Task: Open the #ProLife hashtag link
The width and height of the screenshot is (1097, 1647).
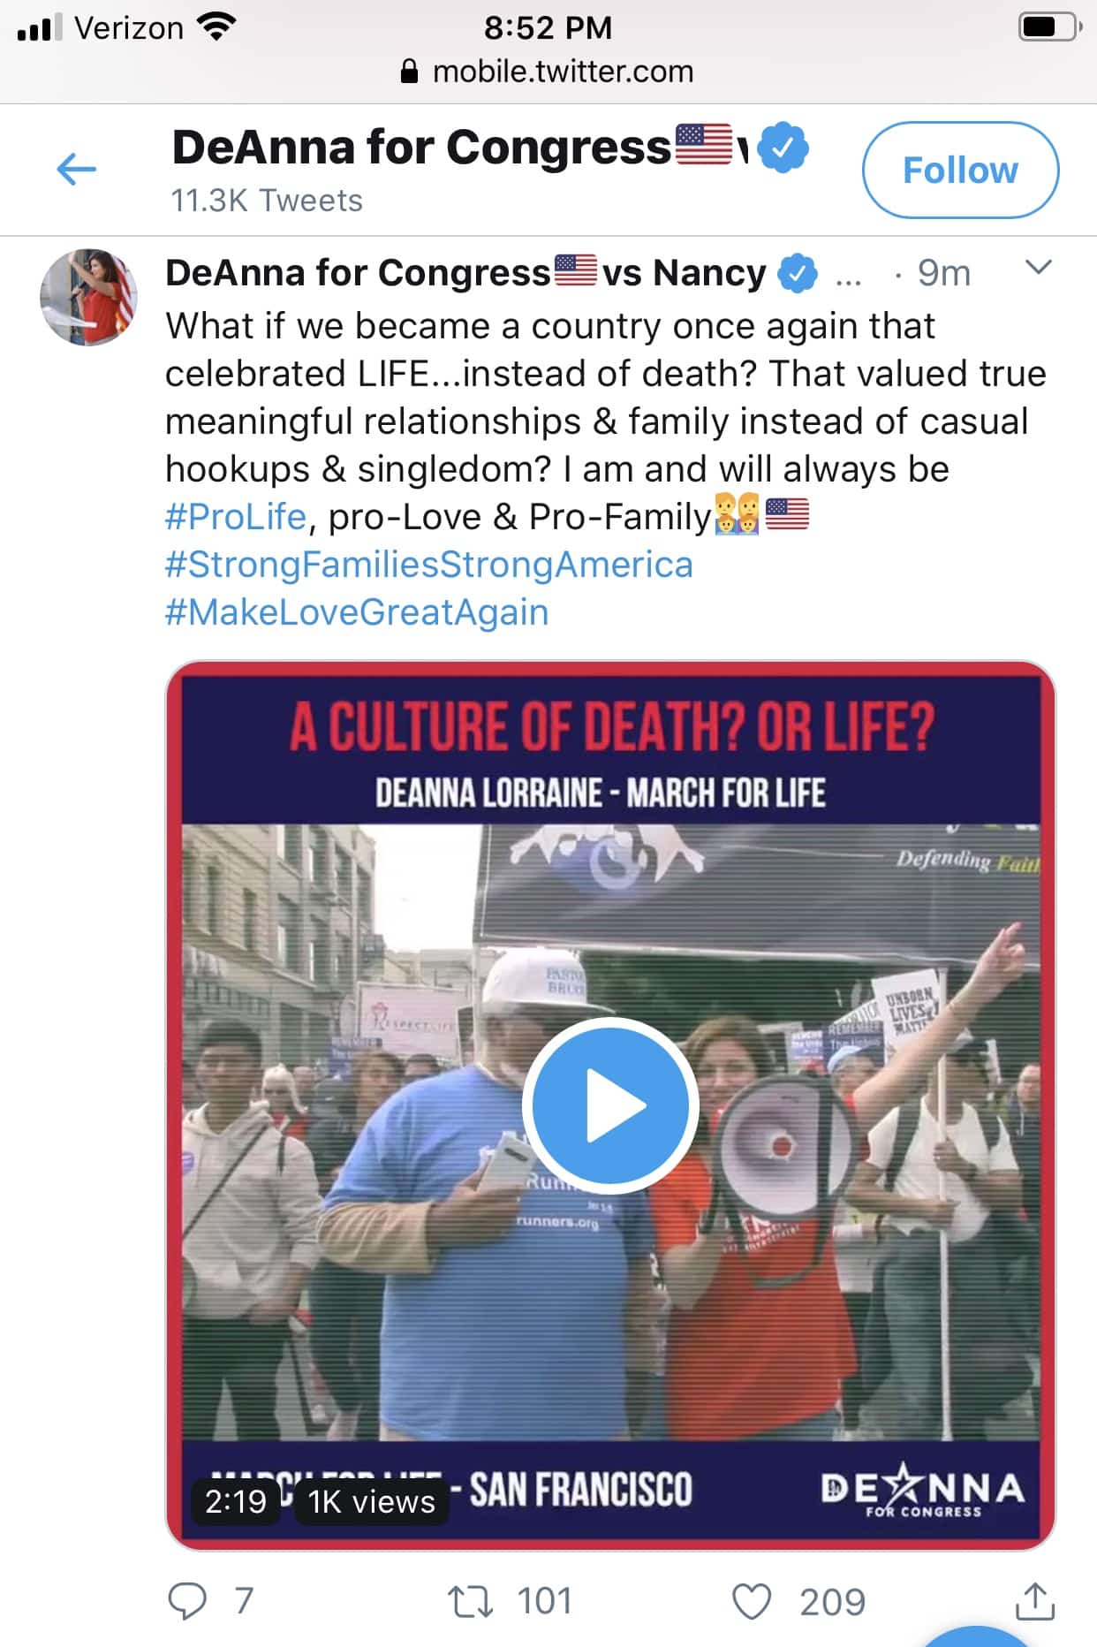Action: (x=236, y=517)
